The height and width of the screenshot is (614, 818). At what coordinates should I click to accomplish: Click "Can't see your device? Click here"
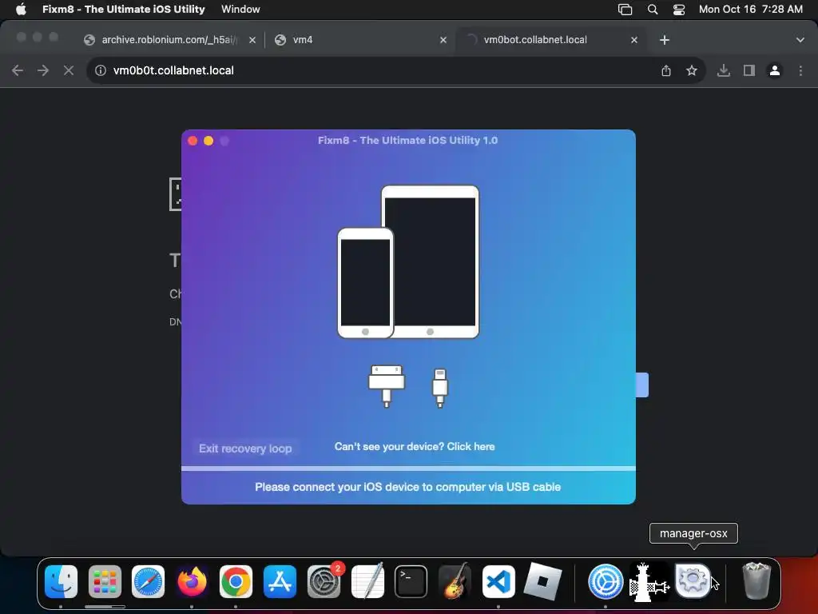415,446
